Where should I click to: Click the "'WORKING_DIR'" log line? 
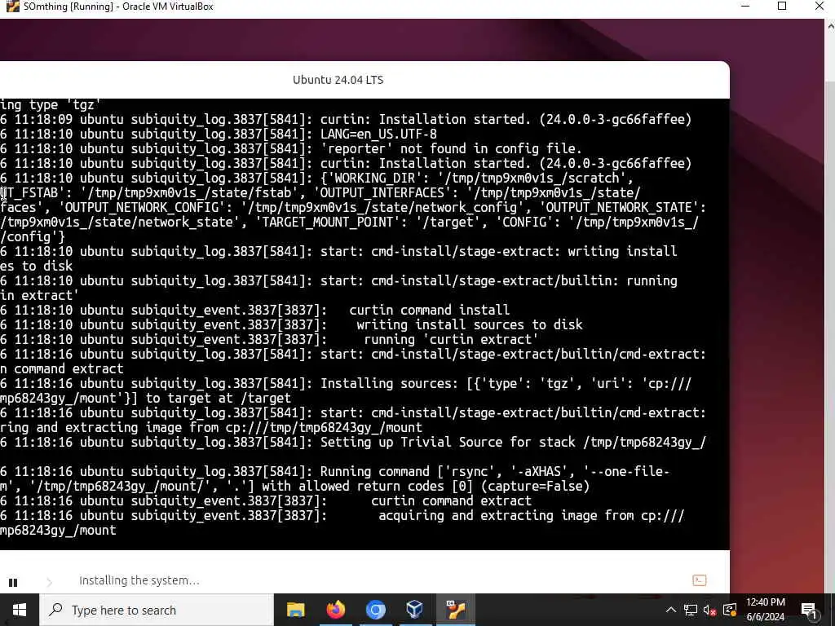click(x=317, y=179)
